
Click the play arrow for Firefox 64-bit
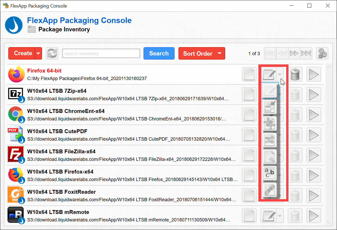314,74
